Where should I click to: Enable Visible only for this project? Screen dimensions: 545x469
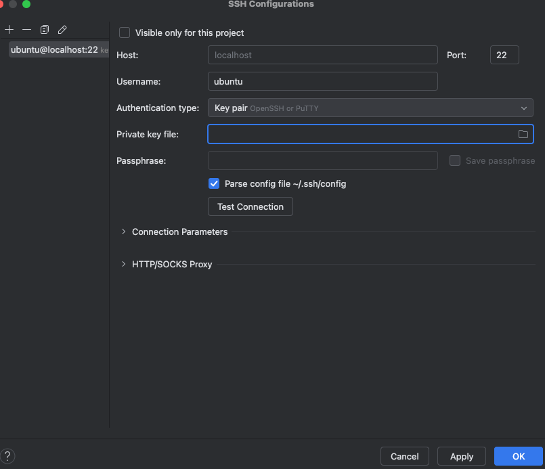click(125, 32)
